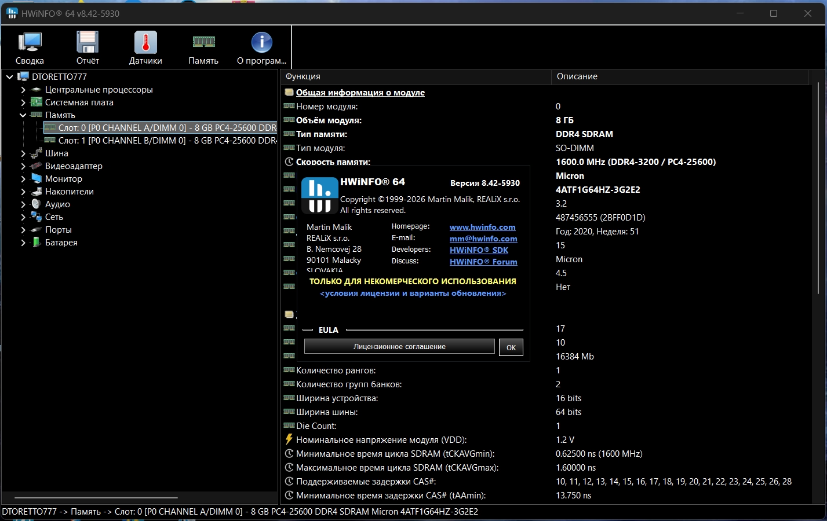Select Слот: 0 CHANNEL A/DIMM 0 memory module

point(161,128)
